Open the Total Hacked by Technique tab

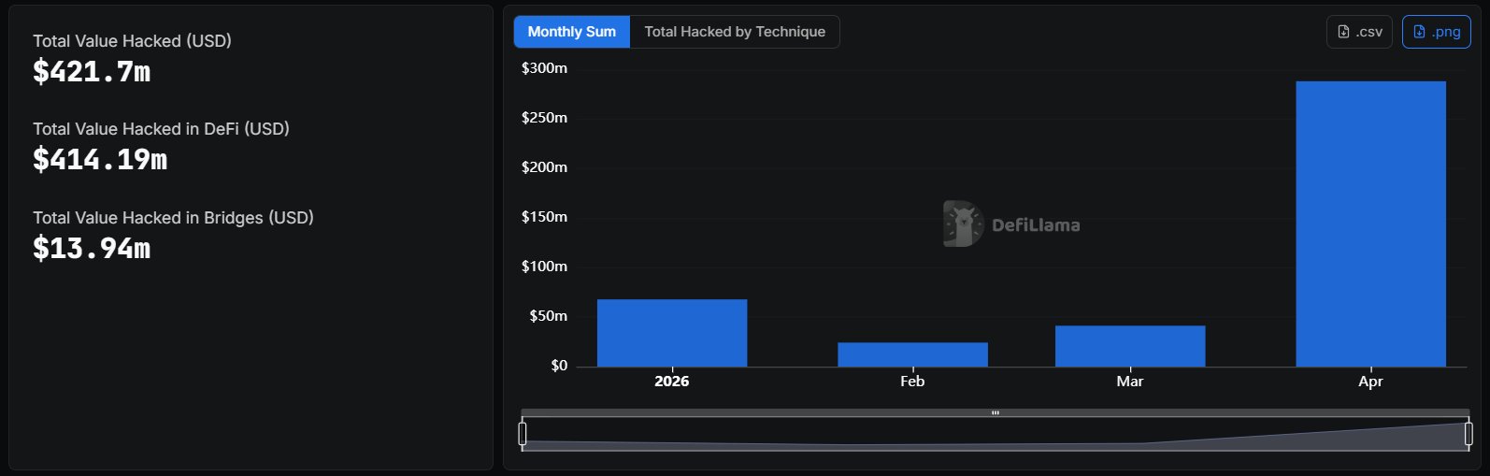[x=735, y=32]
